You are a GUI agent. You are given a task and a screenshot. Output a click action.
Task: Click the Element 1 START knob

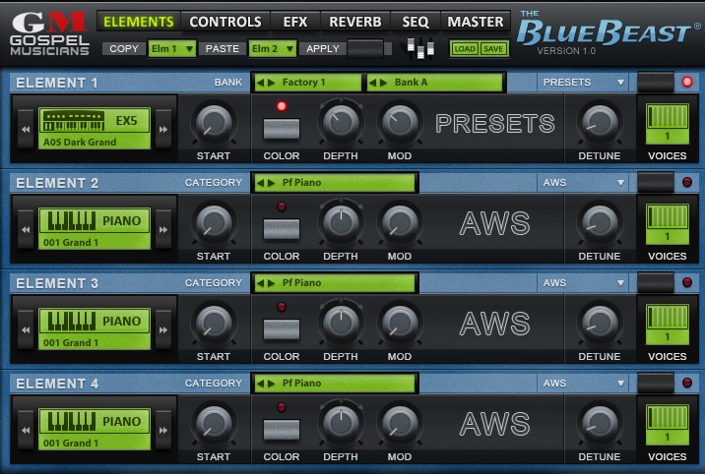214,122
